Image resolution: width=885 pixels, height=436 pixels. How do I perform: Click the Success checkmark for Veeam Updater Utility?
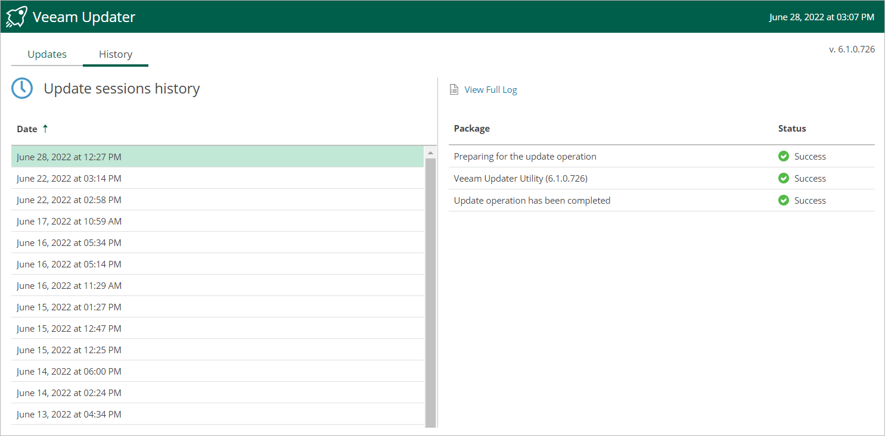tap(784, 179)
